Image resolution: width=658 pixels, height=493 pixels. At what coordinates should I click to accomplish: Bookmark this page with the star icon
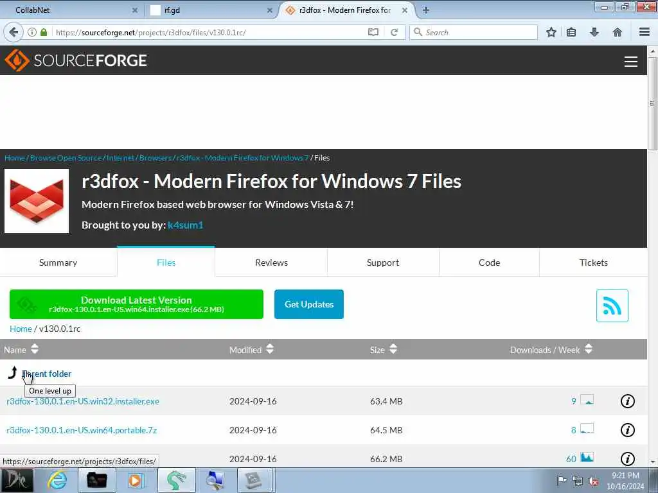(551, 32)
